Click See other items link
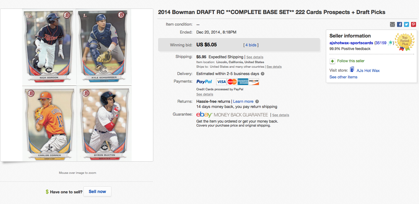Viewport: 419px width, 204px height. pyautogui.click(x=343, y=77)
